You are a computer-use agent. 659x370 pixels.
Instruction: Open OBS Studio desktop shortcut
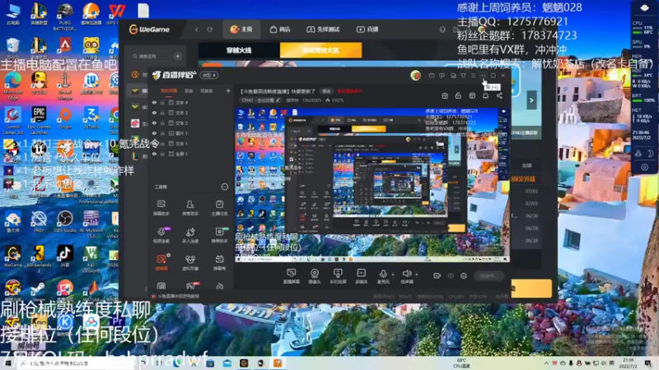pos(65,221)
